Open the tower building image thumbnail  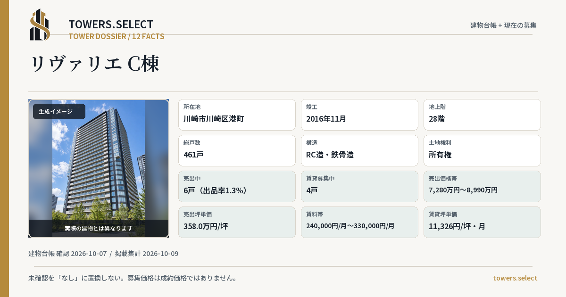point(99,168)
